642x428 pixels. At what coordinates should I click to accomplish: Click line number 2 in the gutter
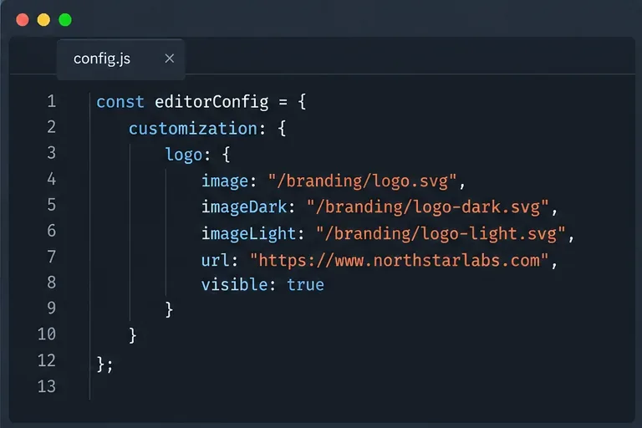pyautogui.click(x=51, y=127)
